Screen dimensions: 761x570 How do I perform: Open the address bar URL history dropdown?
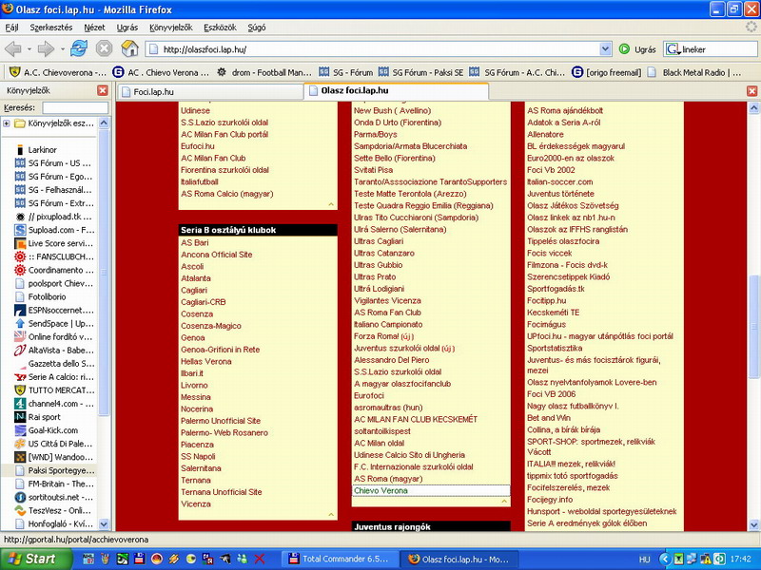606,49
